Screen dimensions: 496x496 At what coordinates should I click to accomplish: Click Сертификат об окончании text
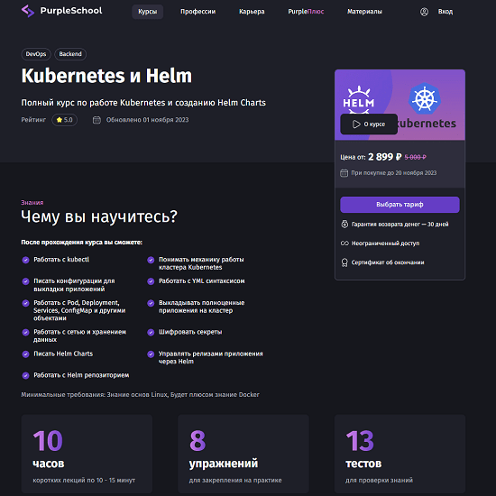(388, 262)
